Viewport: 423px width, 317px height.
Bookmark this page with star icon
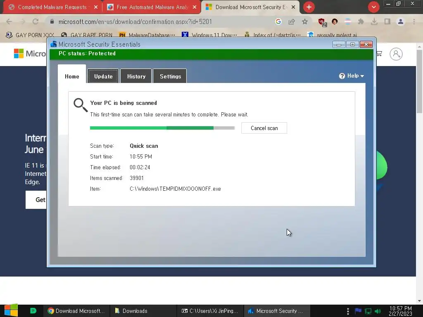pyautogui.click(x=305, y=21)
